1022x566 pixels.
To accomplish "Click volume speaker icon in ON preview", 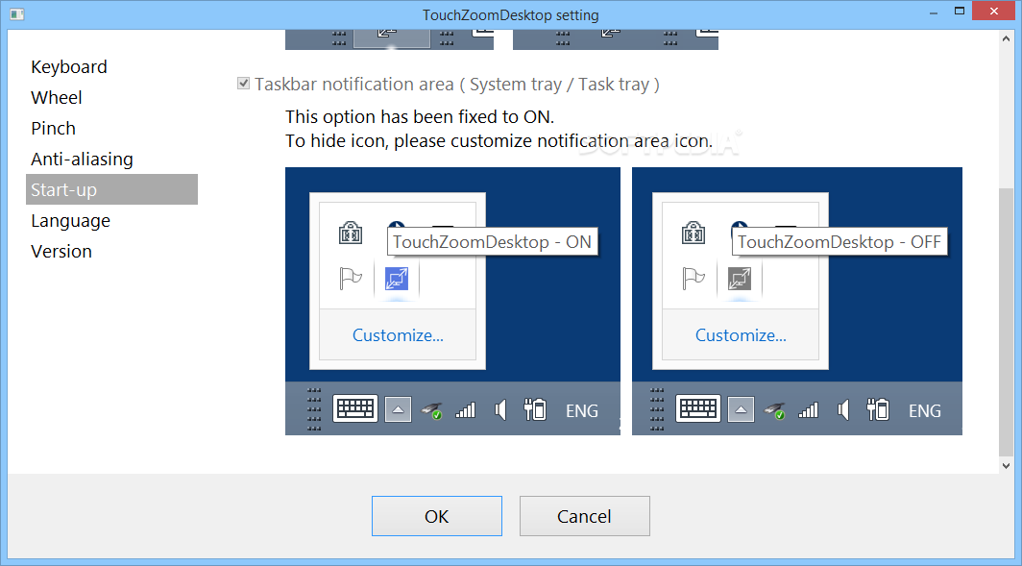I will [x=500, y=409].
